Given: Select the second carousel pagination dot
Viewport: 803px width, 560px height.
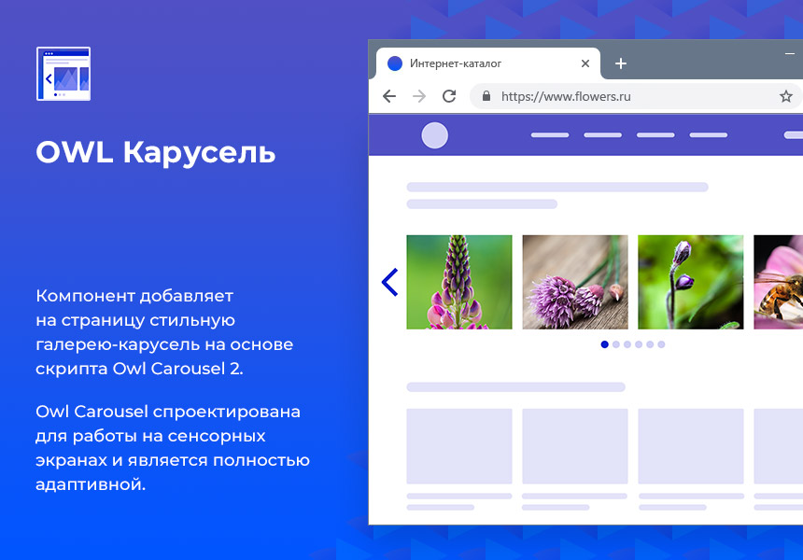Looking at the screenshot, I should (615, 344).
